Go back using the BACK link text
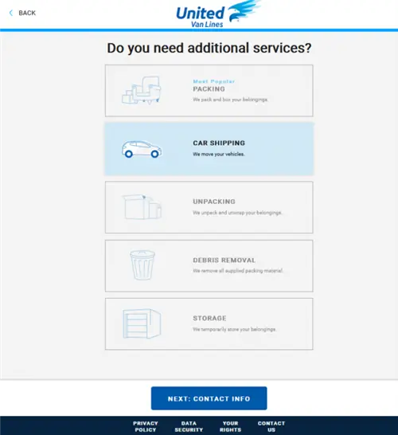Screen dimensions: 398x435 [27, 13]
